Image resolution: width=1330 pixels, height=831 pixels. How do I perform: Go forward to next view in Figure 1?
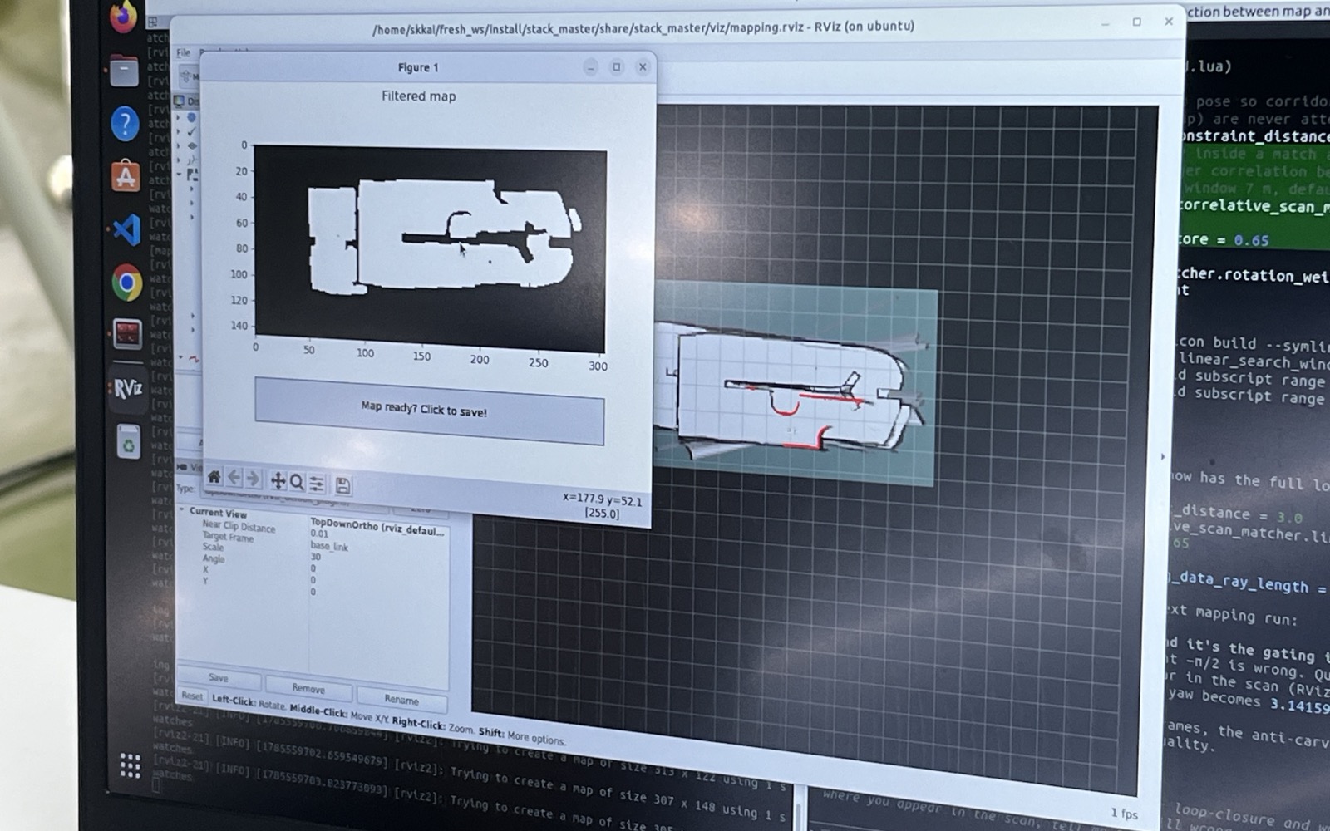tap(254, 479)
